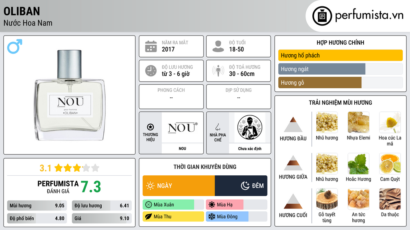Click the Perfumista score 7.3
410x230 pixels.
click(91, 187)
